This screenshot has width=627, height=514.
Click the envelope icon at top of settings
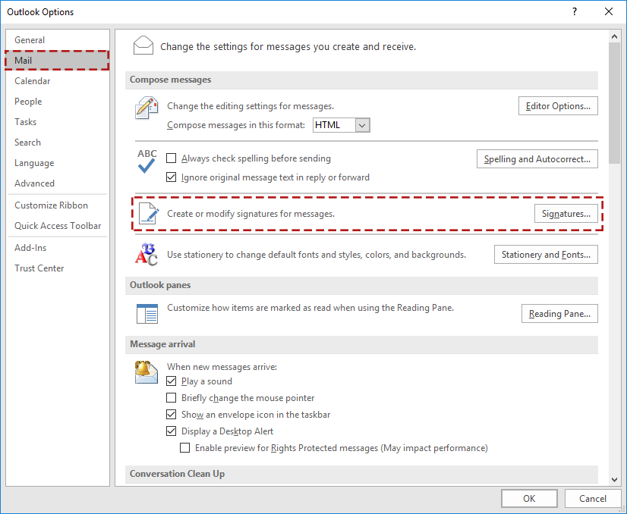(x=143, y=45)
